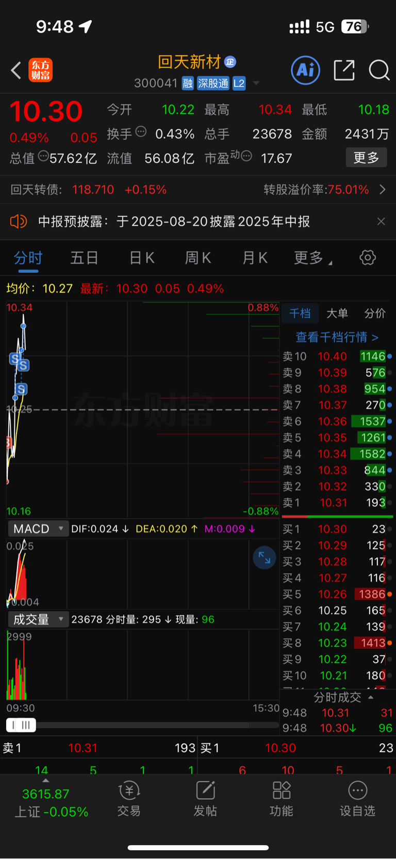Tap the 卖4 10.34 volume bar 1582
The image size is (396, 859).
tap(368, 454)
